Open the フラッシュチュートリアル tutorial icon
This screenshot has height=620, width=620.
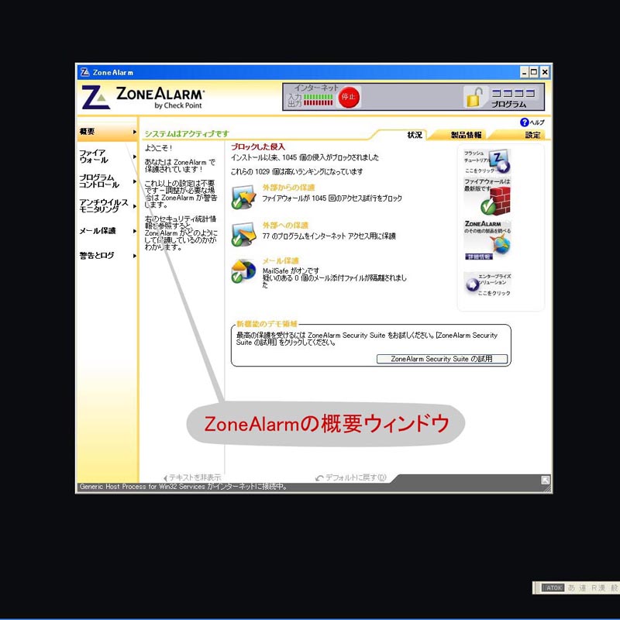tap(487, 161)
